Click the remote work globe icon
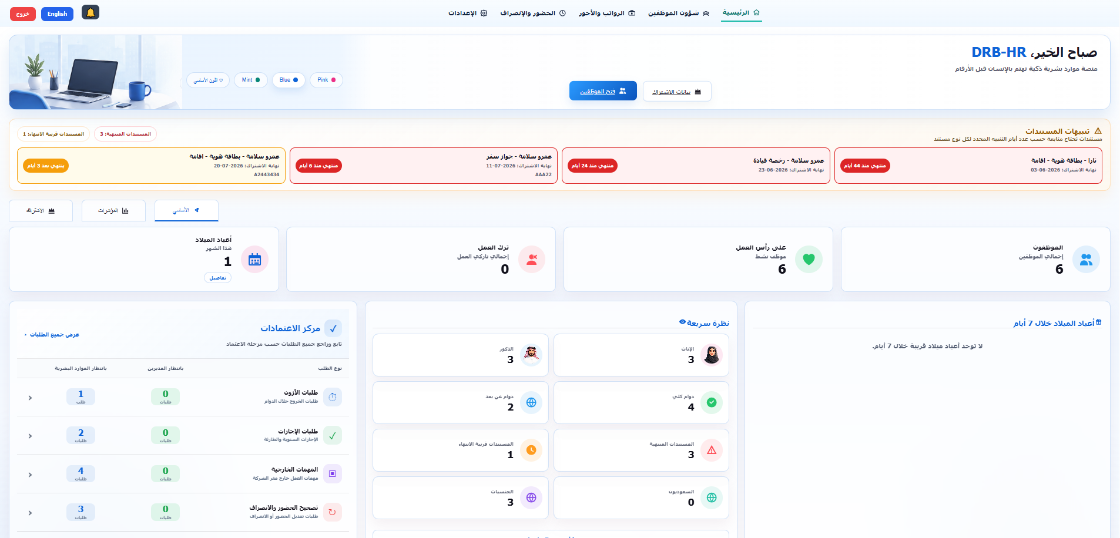 tap(531, 402)
